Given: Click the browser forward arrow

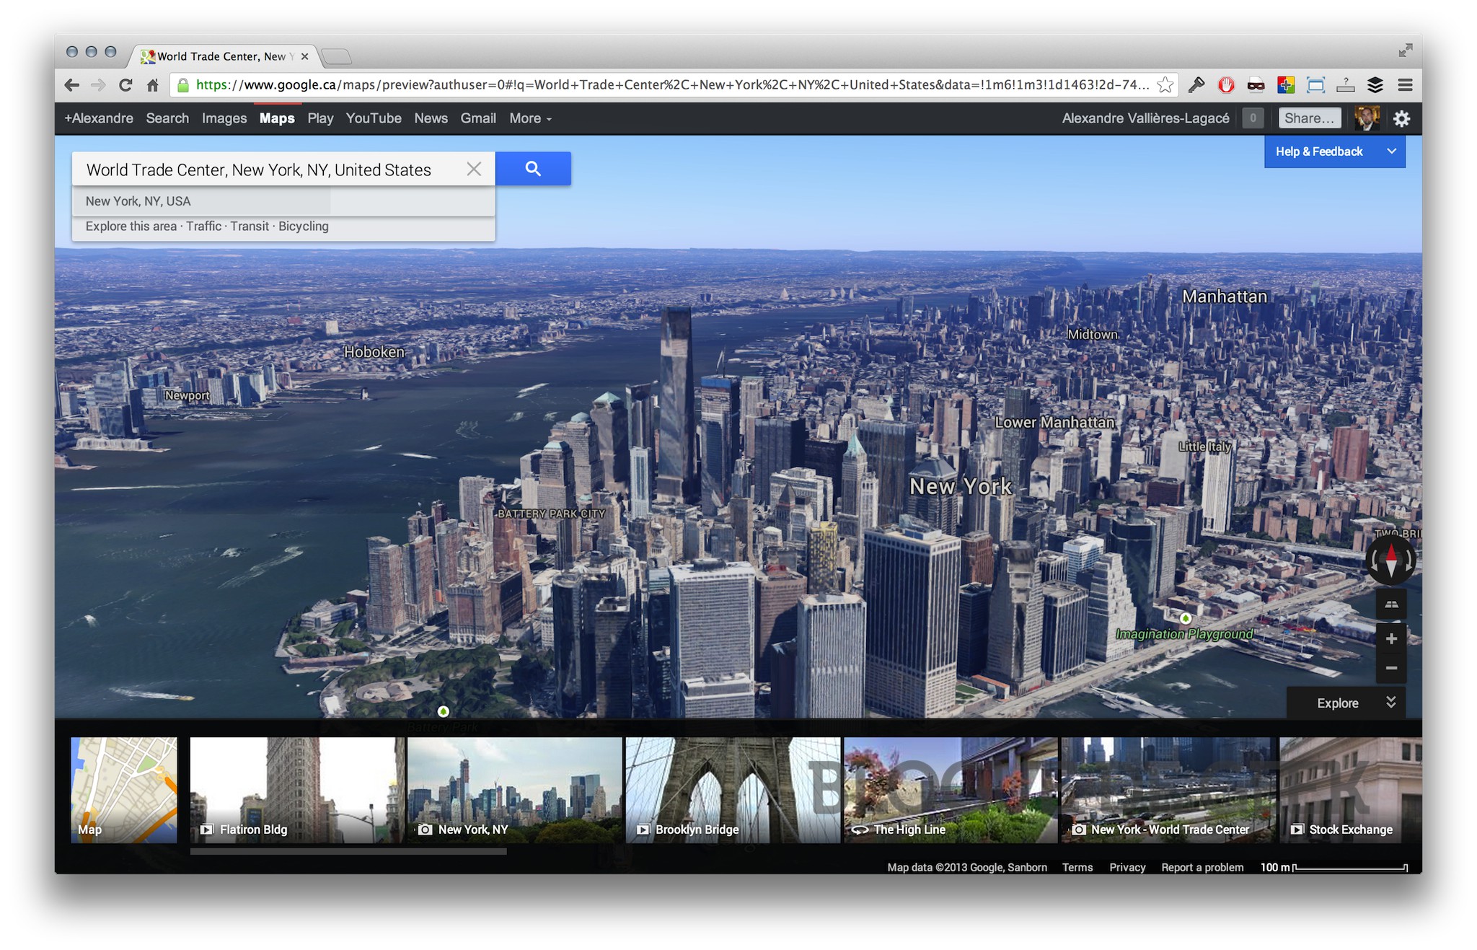Looking at the screenshot, I should point(98,85).
